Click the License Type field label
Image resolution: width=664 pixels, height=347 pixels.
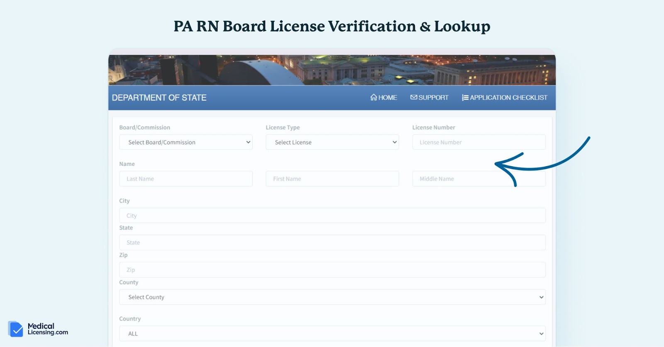coord(283,127)
